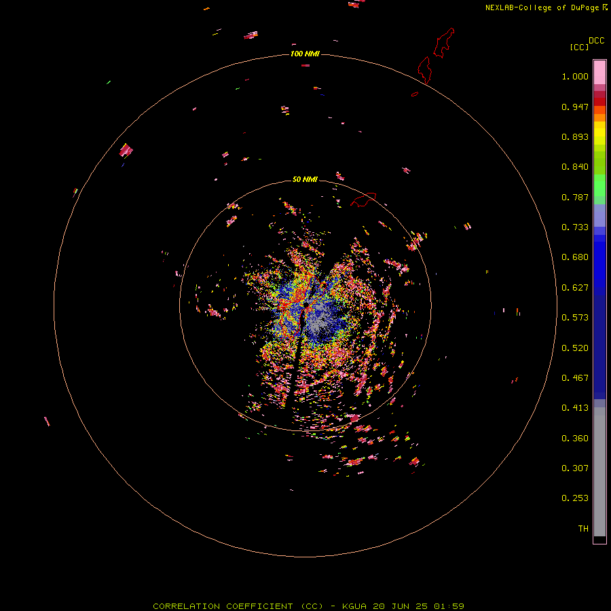Pick the red swatch on the color bar

click(x=599, y=102)
